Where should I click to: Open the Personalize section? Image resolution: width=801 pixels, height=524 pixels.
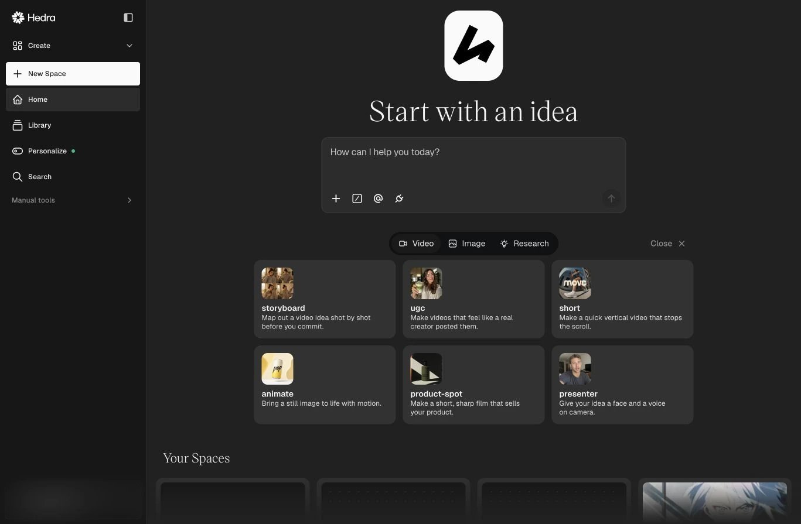pyautogui.click(x=73, y=151)
